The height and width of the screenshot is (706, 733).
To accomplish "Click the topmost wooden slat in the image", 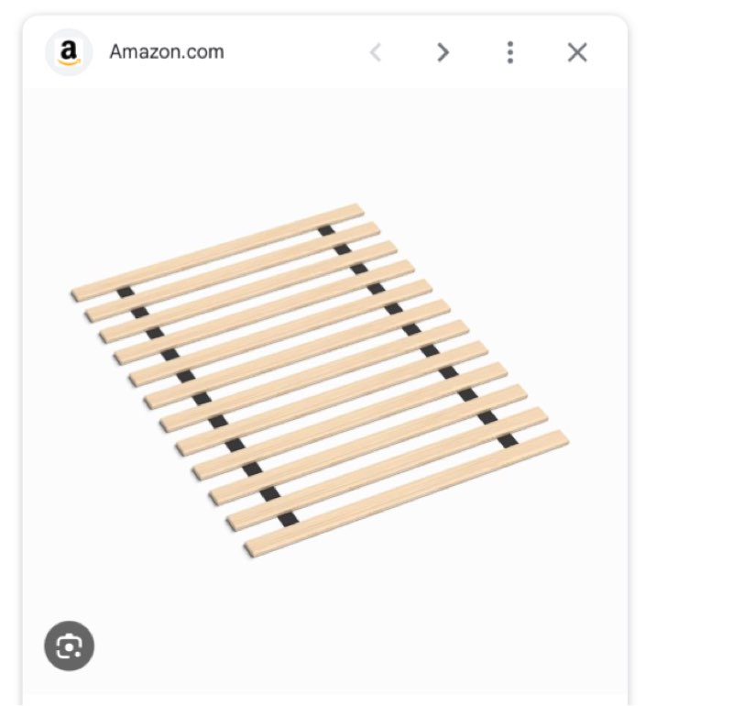I will click(217, 252).
